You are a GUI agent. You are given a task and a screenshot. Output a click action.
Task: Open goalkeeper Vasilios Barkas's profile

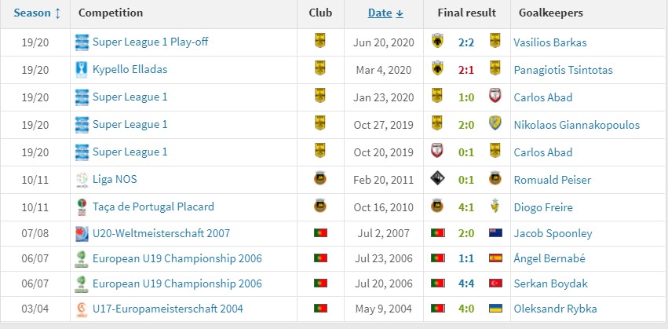coord(550,42)
